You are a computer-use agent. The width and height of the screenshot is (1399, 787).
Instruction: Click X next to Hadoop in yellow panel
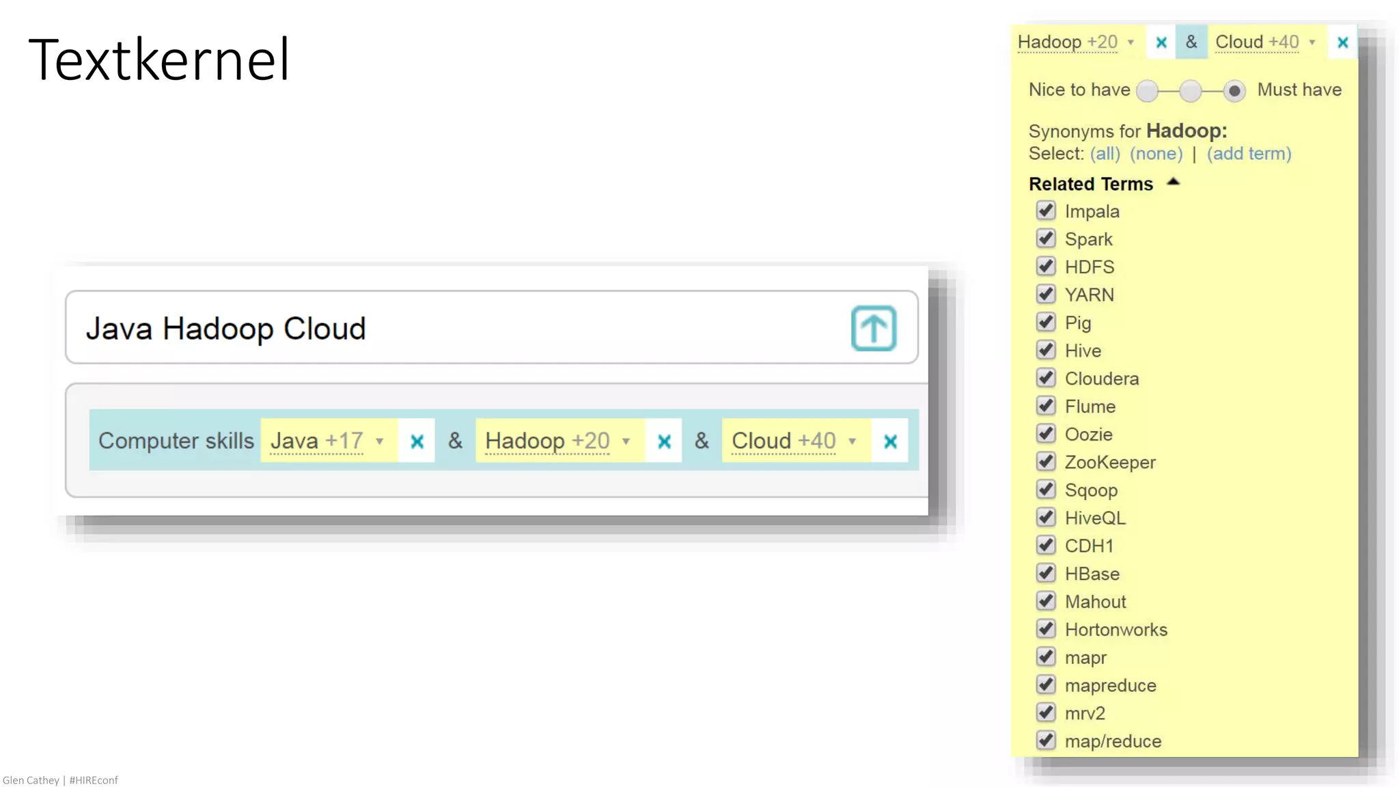pyautogui.click(x=1161, y=42)
